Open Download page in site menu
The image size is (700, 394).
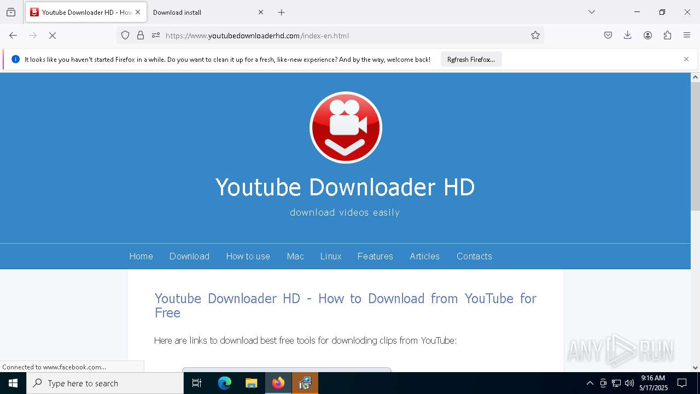click(x=189, y=256)
